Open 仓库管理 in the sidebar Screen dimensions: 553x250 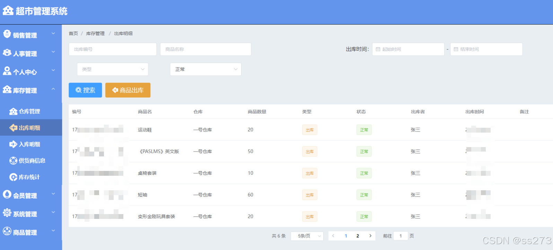coord(31,111)
